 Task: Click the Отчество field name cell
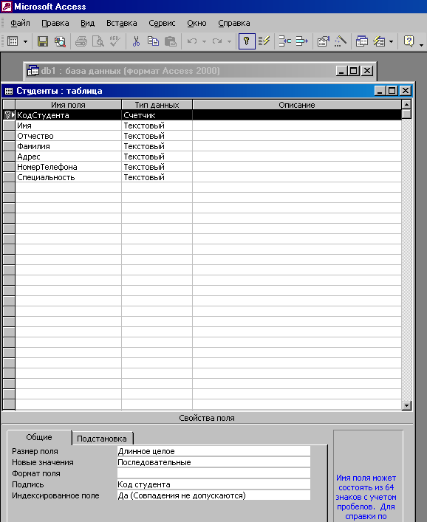[68, 136]
